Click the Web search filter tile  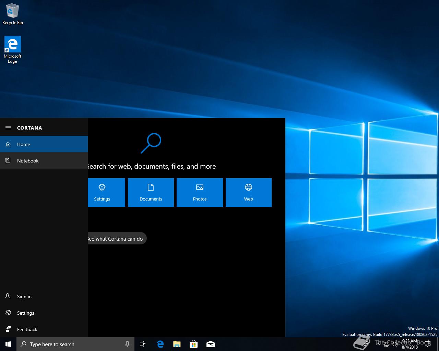pos(249,193)
